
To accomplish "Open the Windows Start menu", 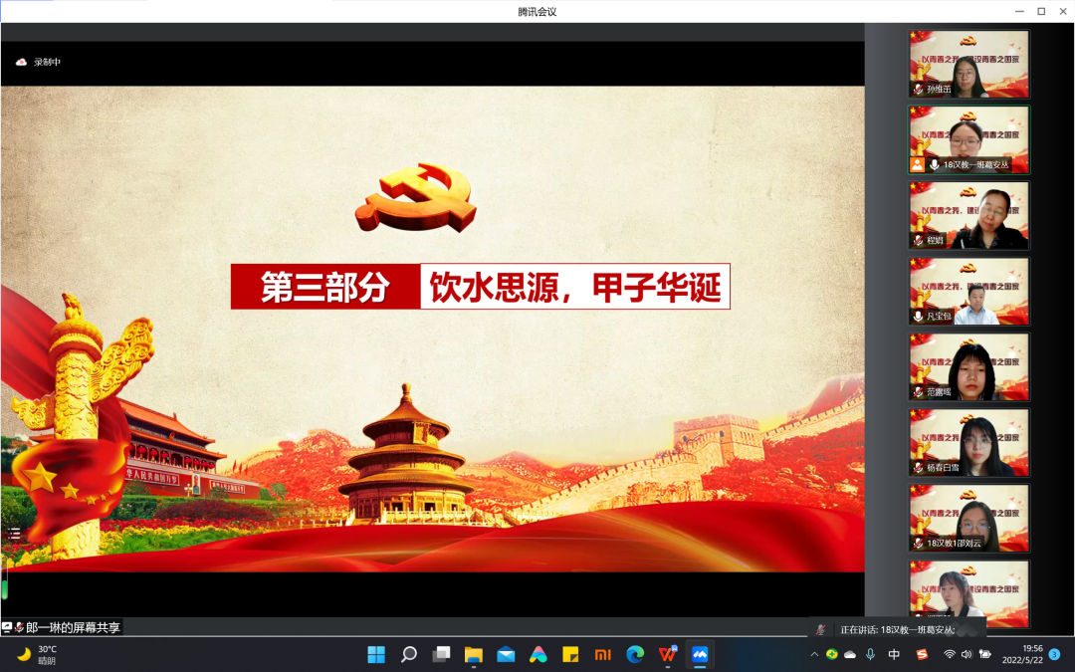I will (x=376, y=654).
